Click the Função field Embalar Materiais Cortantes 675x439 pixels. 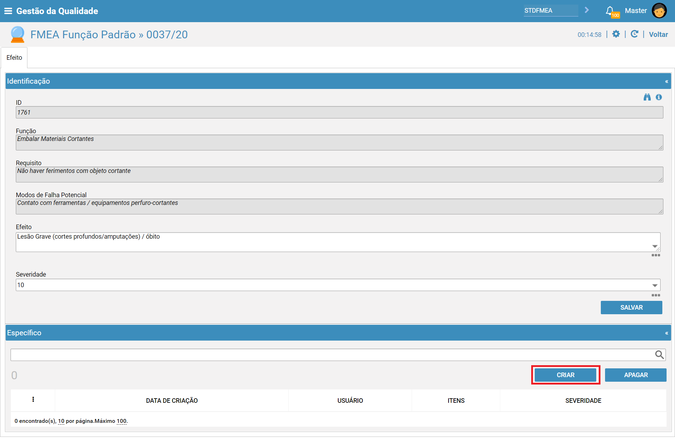[339, 142]
